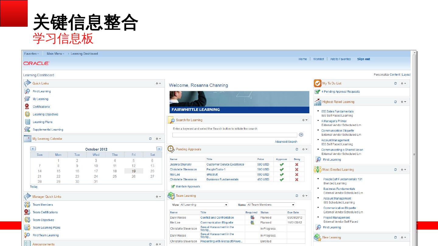Click the learning keyword search field
This screenshot has height=246, width=438.
pyautogui.click(x=235, y=135)
